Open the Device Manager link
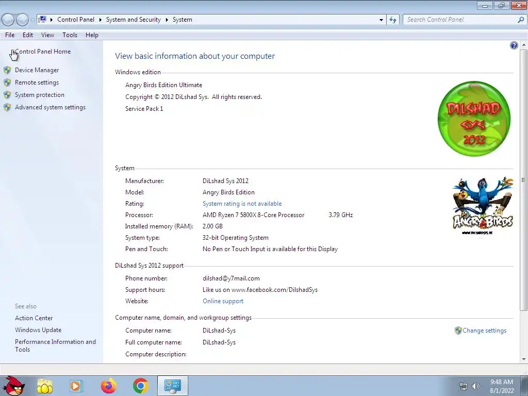Image resolution: width=528 pixels, height=396 pixels. [37, 70]
